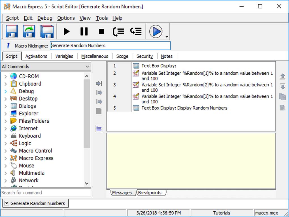Expand the Macro Control tree node
289x217 pixels.
6,151
